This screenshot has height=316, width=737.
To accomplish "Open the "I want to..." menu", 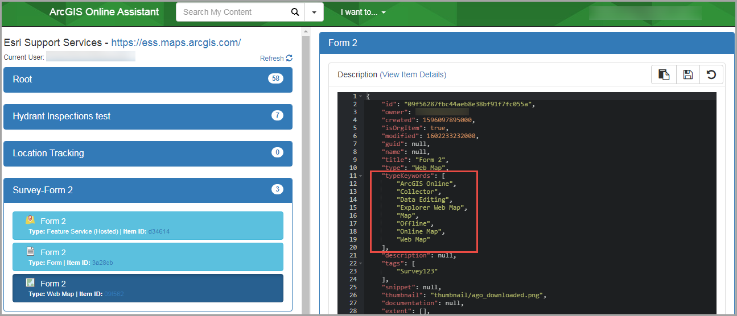I will 363,12.
